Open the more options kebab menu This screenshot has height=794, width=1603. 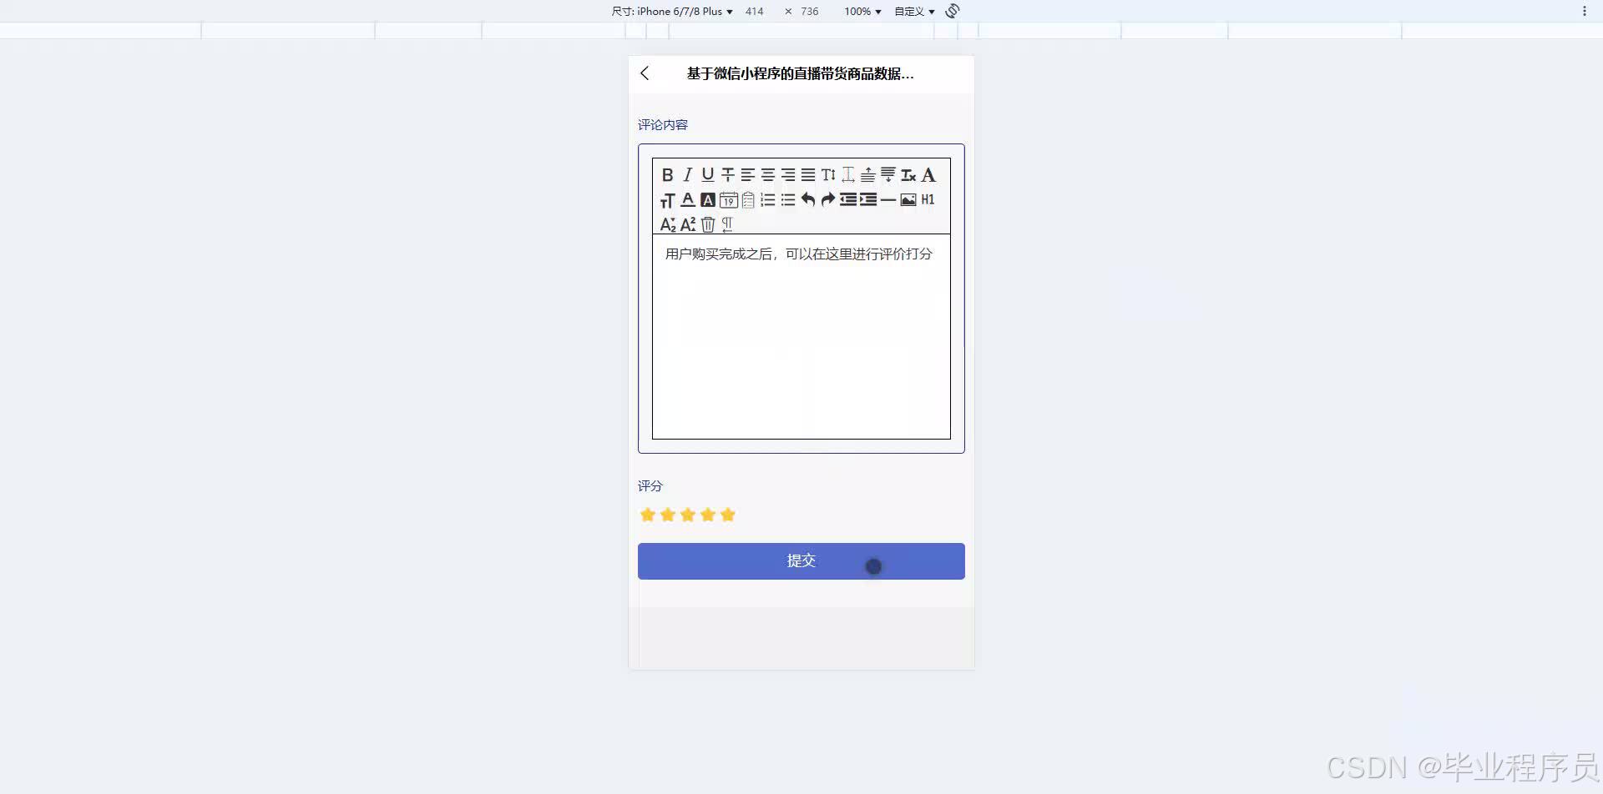[1585, 11]
